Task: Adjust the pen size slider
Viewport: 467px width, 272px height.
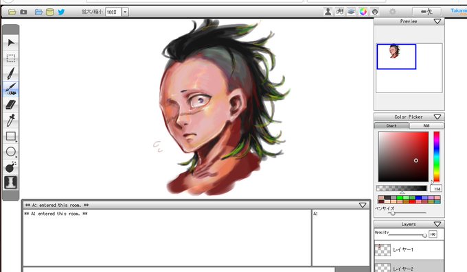Action: pyautogui.click(x=407, y=213)
